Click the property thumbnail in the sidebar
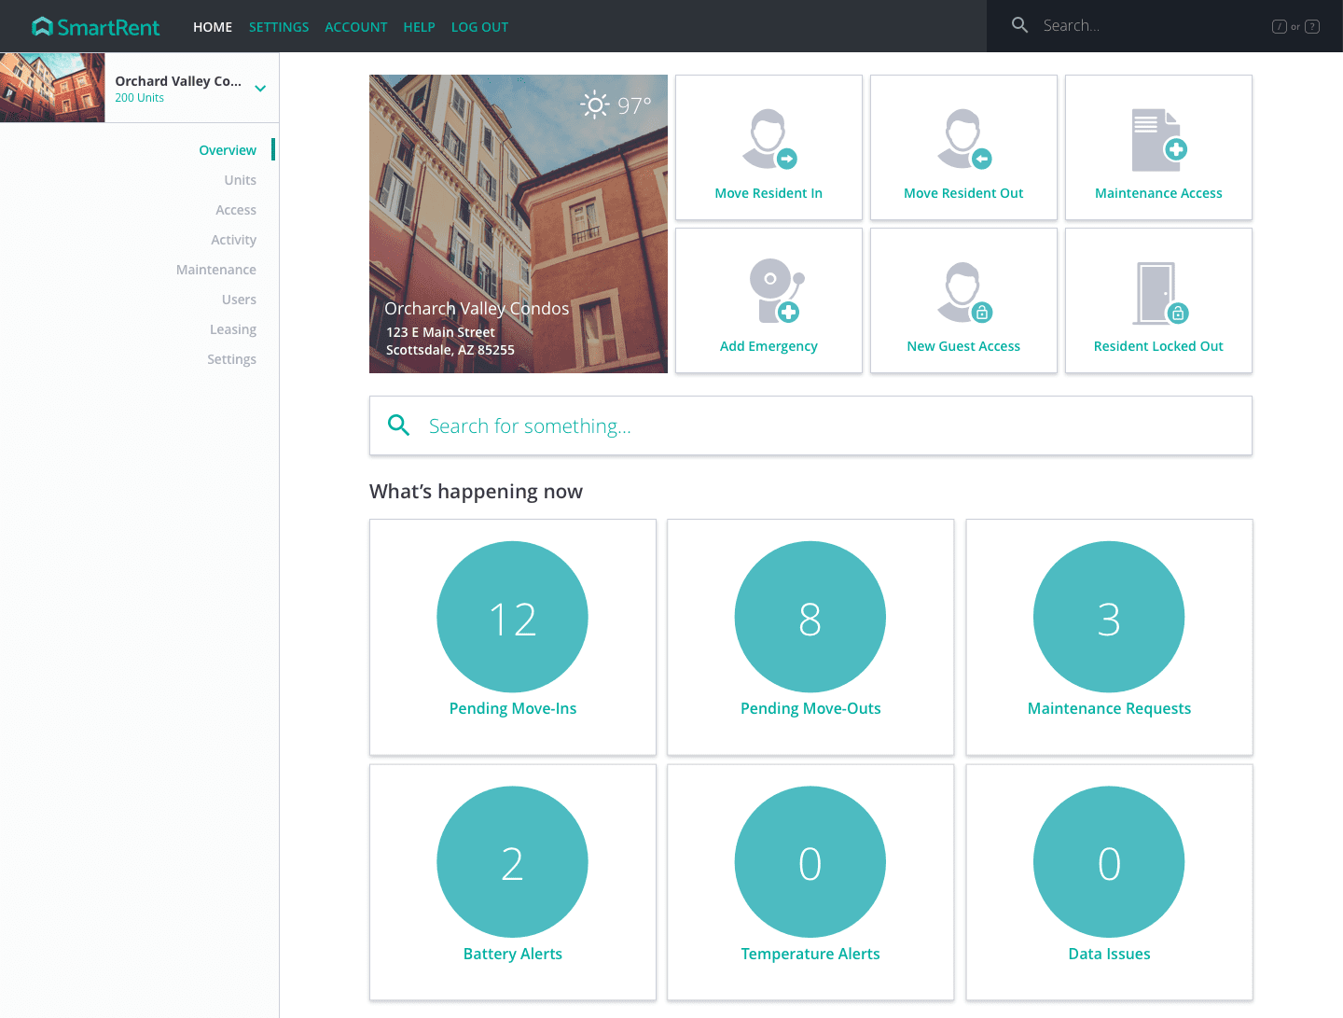The width and height of the screenshot is (1343, 1018). (52, 88)
